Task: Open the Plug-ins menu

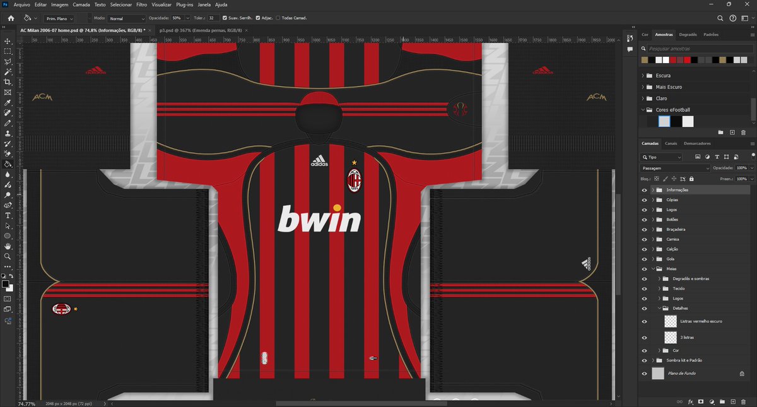Action: point(185,4)
